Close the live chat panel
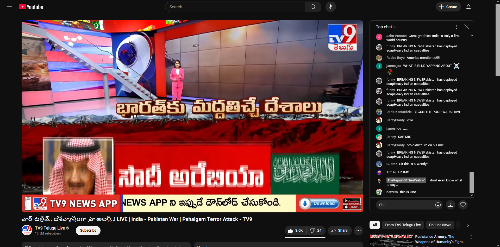The width and height of the screenshot is (500, 247). click(x=467, y=27)
